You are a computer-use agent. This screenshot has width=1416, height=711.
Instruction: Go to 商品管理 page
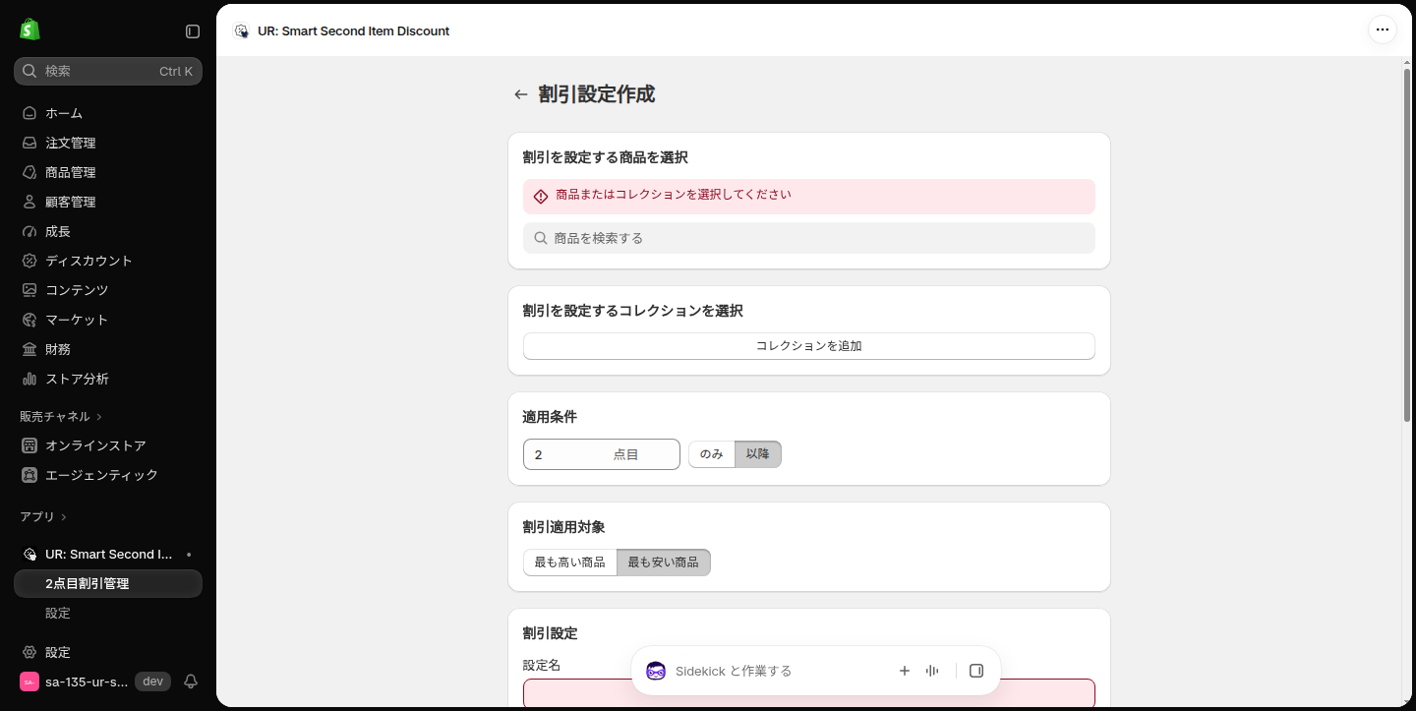click(x=108, y=172)
